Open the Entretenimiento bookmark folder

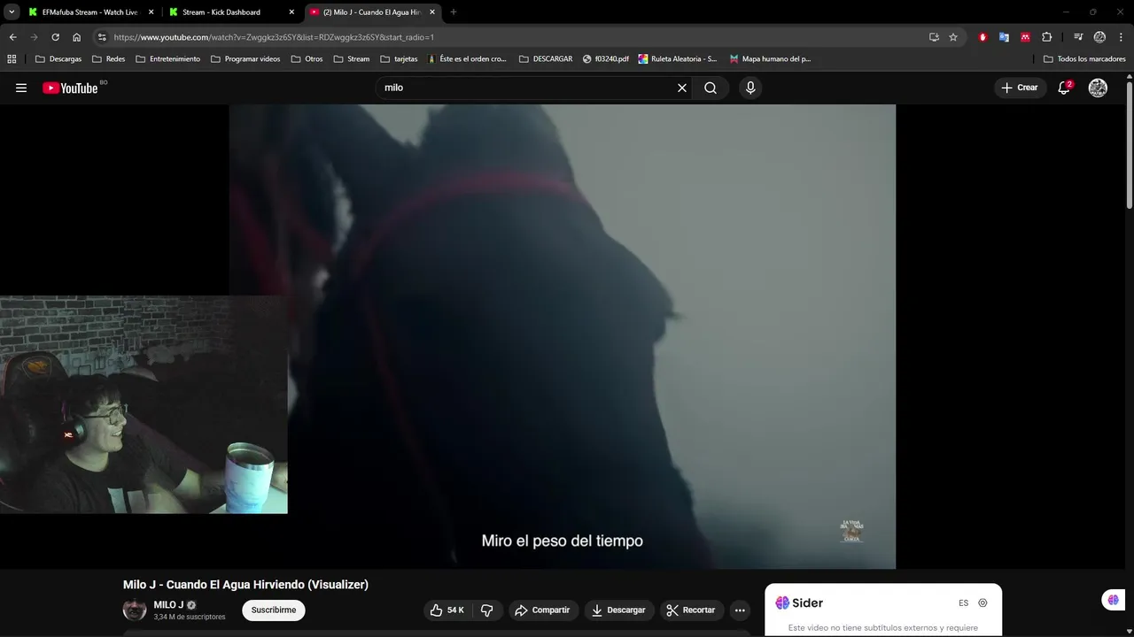(167, 59)
